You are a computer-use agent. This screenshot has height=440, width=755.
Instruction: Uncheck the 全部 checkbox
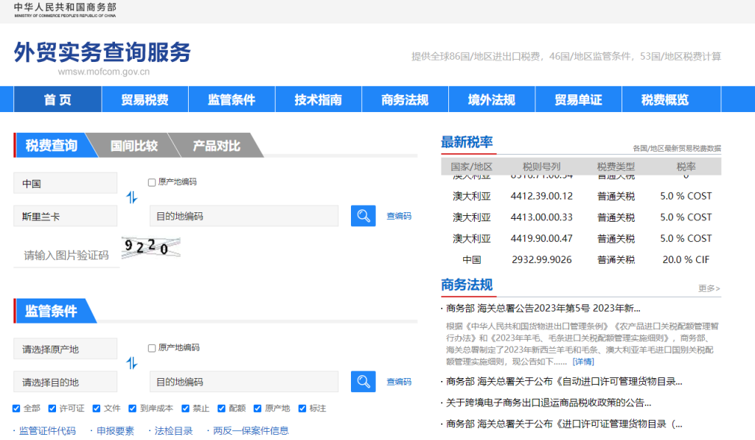coord(16,408)
